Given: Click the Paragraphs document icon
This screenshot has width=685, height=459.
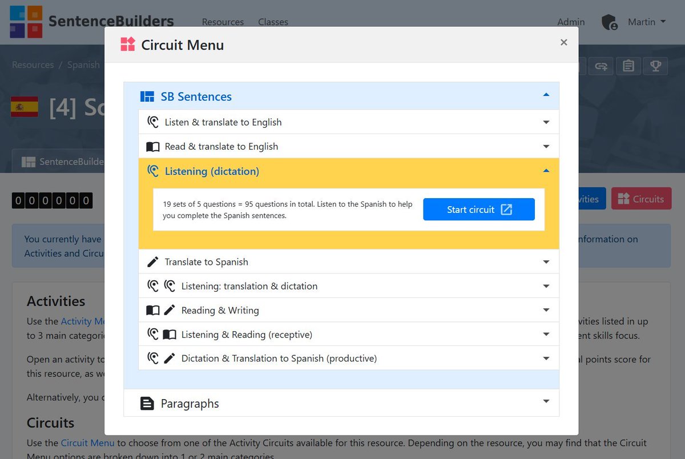Looking at the screenshot, I should 147,404.
